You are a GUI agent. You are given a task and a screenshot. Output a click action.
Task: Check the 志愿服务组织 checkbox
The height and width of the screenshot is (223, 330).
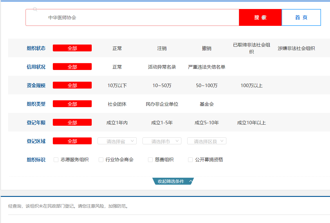tap(56, 160)
